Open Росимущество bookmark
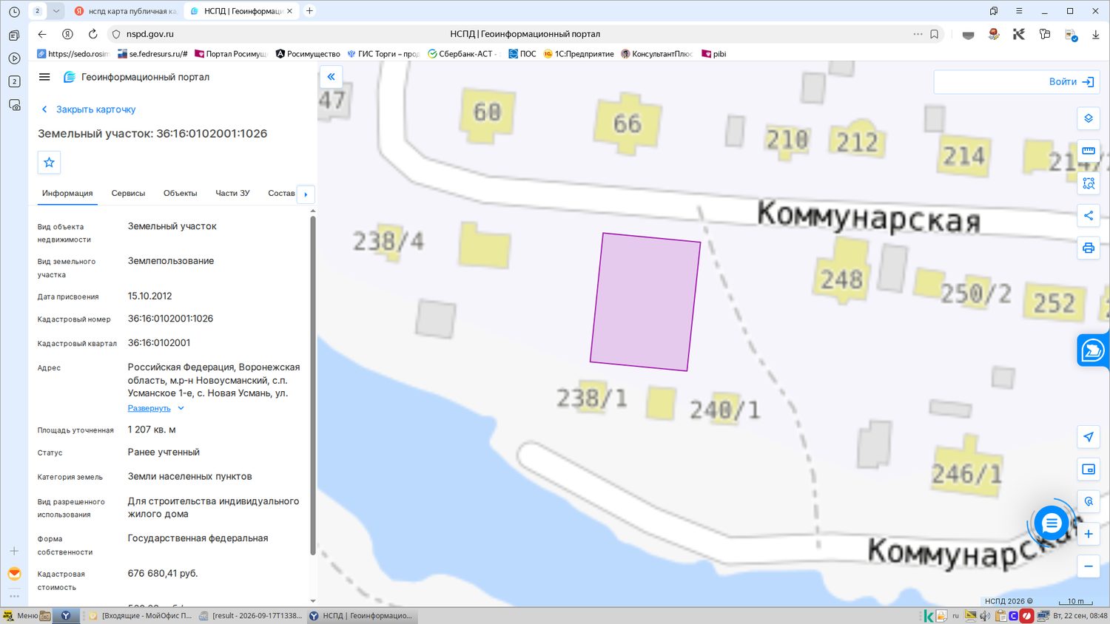 (x=308, y=54)
